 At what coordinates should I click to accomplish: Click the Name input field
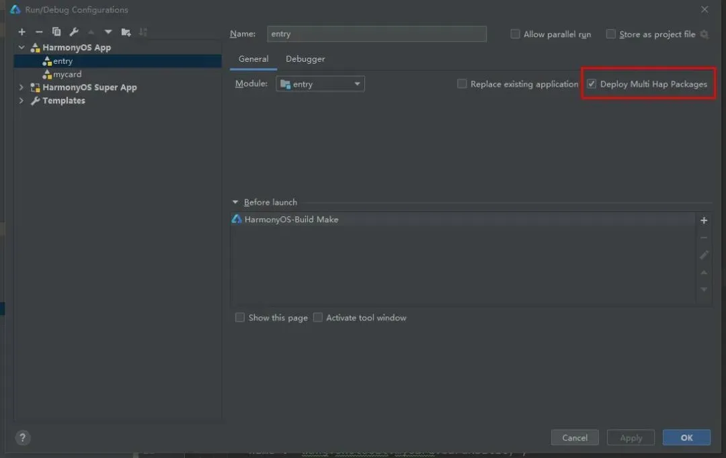click(x=376, y=34)
